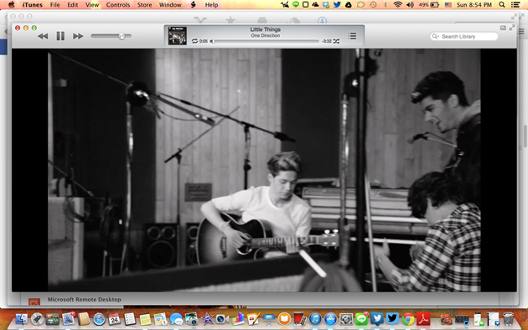Open the Window menu
The width and height of the screenshot is (528, 330).
[170, 5]
